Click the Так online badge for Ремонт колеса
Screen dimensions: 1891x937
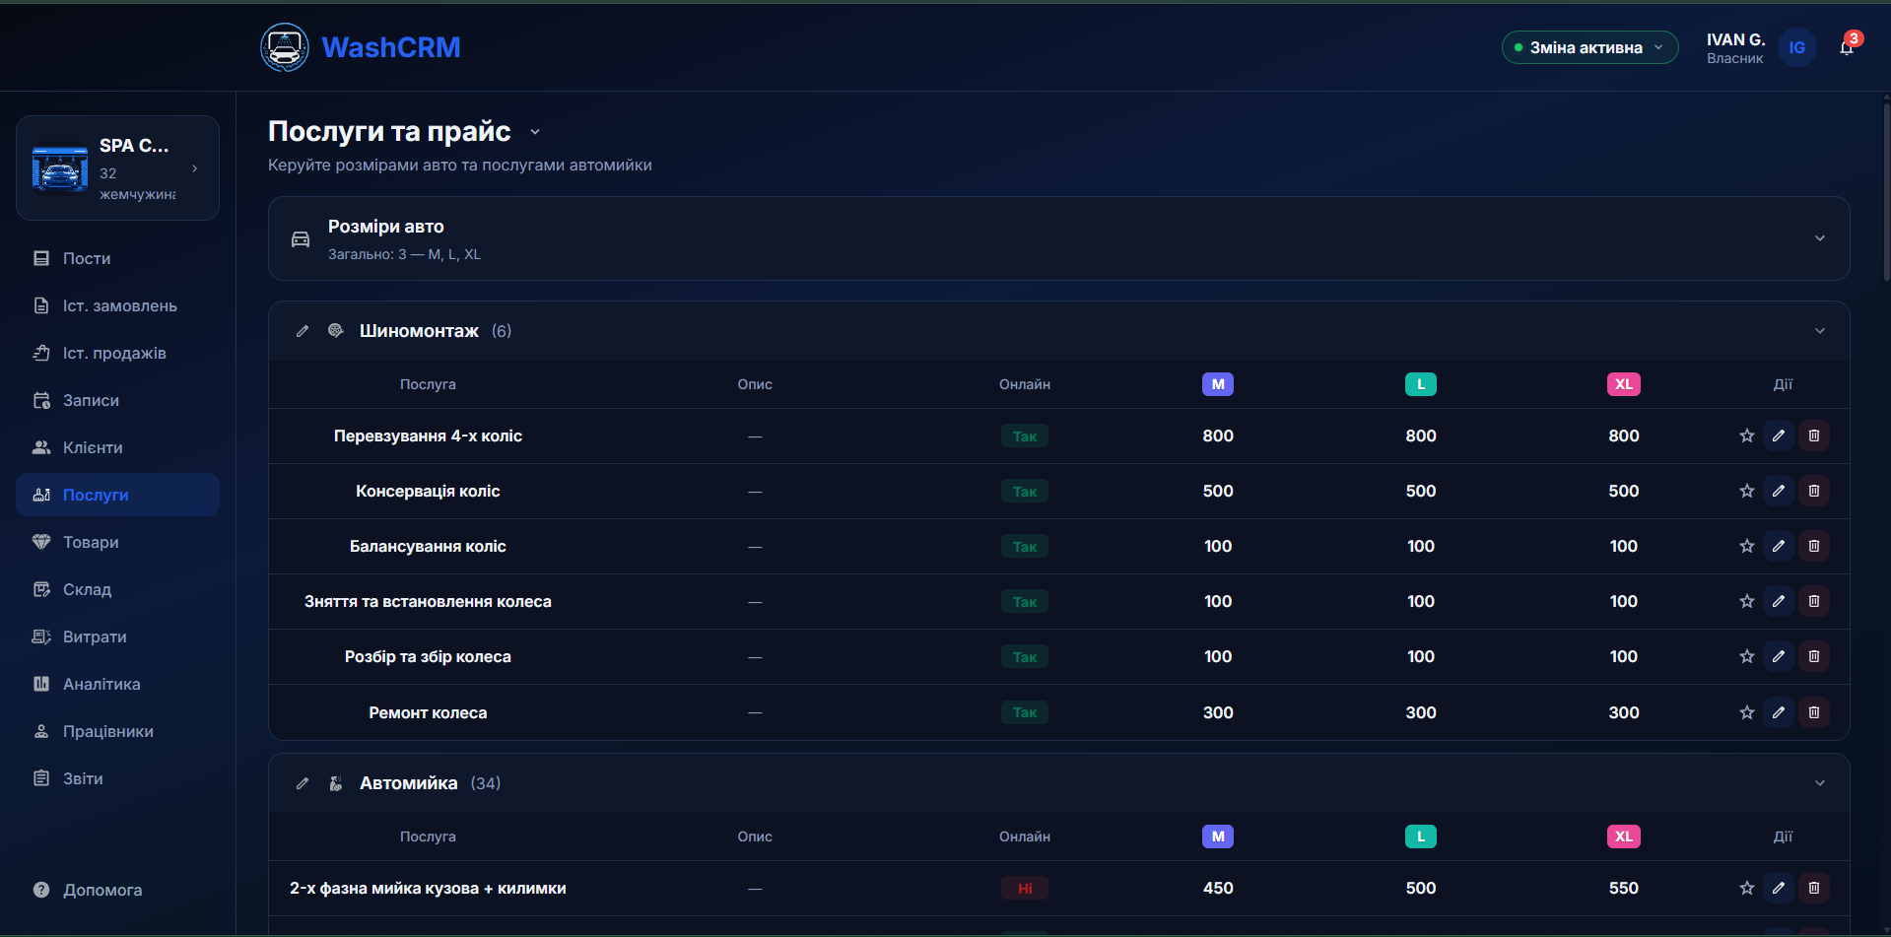tap(1025, 712)
